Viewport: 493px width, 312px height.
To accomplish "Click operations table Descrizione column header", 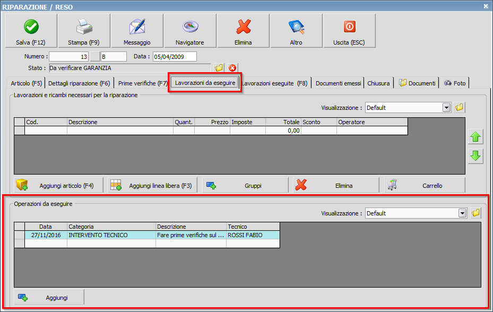I will [191, 227].
